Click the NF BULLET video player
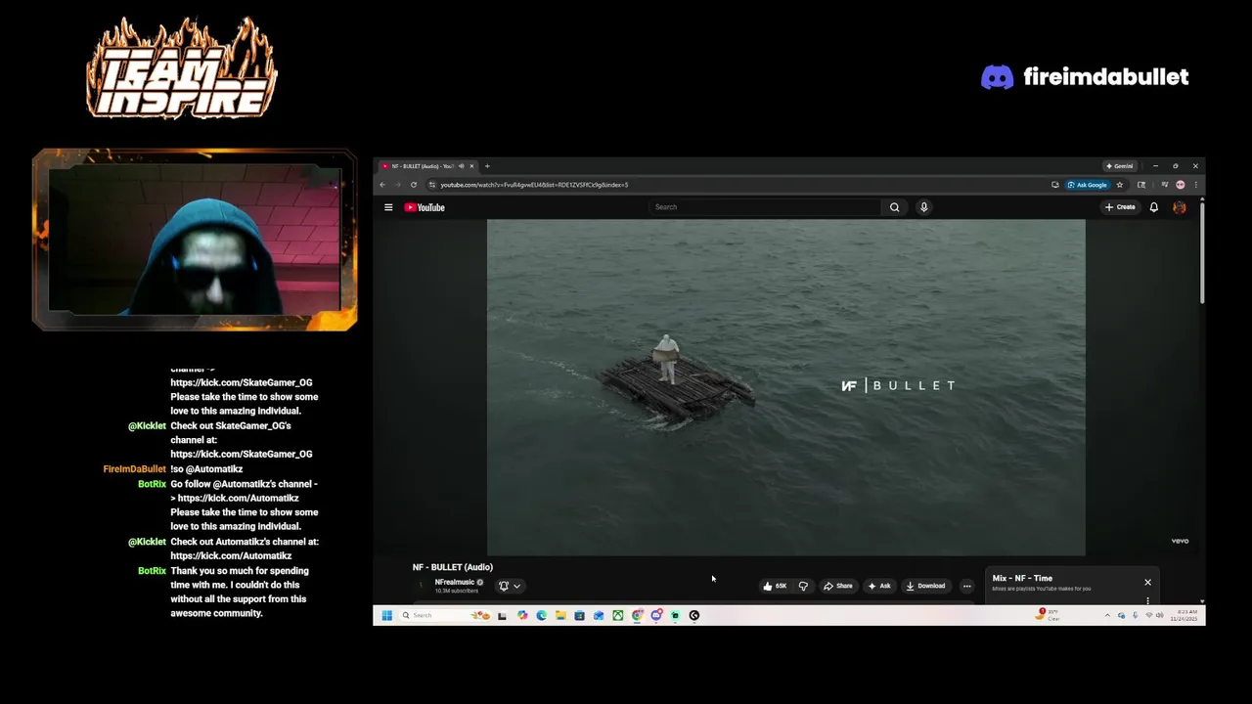Viewport: 1252px width, 704px height. coord(785,387)
